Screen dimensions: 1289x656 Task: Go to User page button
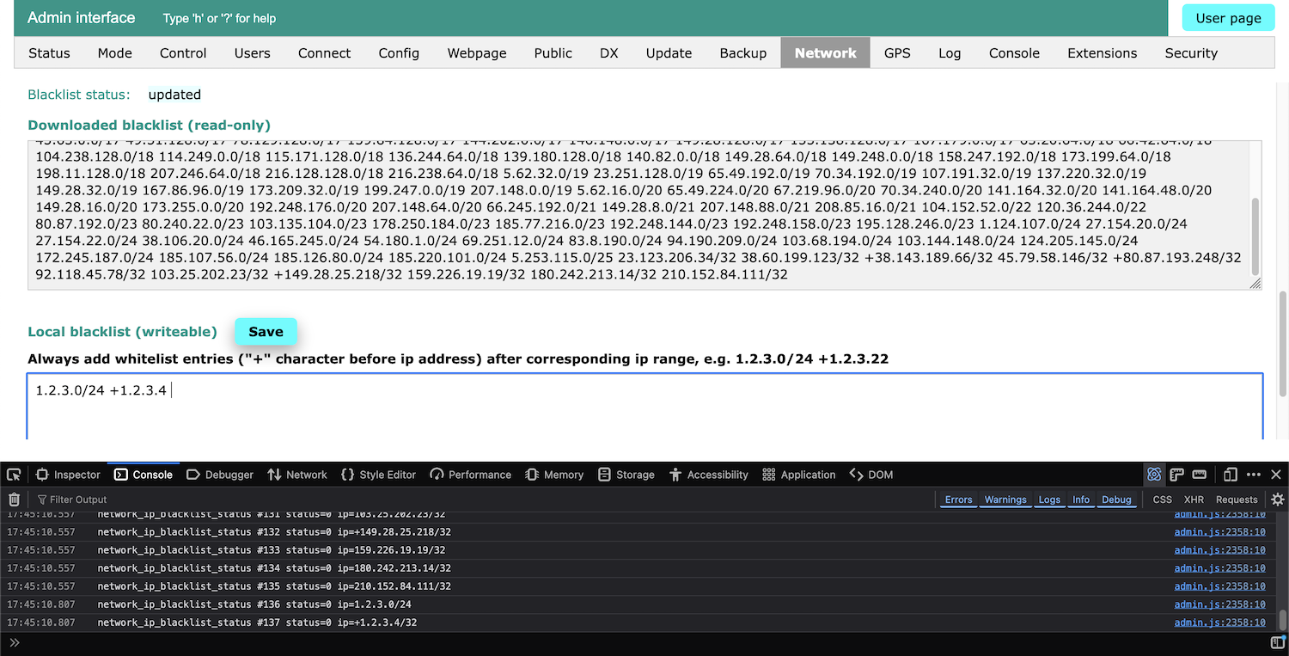(1228, 18)
